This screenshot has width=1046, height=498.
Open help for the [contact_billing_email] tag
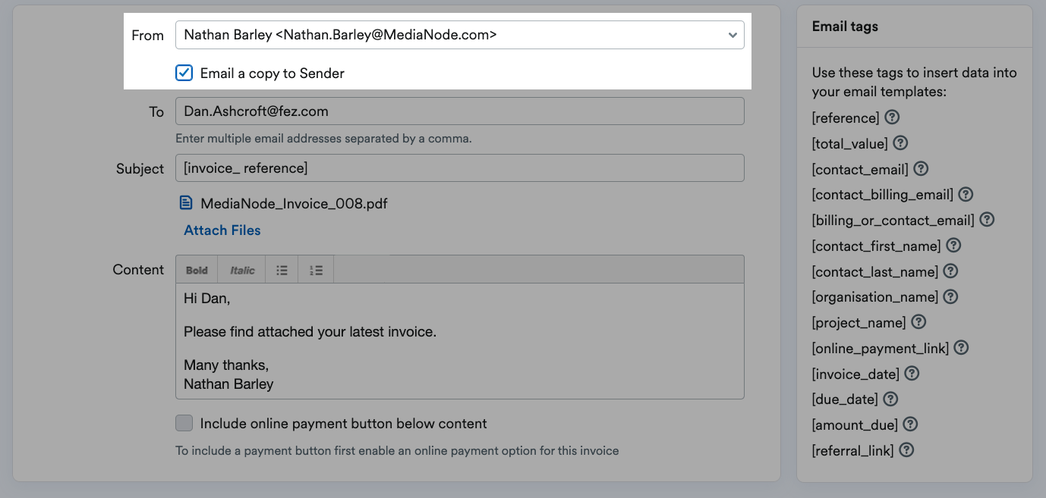(966, 194)
